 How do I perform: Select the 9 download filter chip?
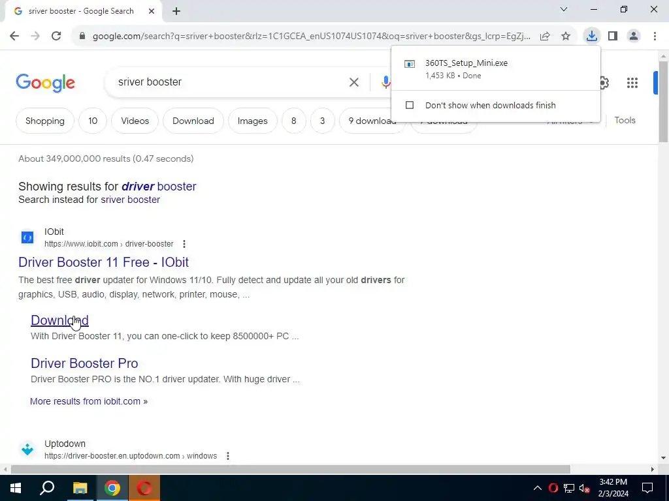coord(372,121)
